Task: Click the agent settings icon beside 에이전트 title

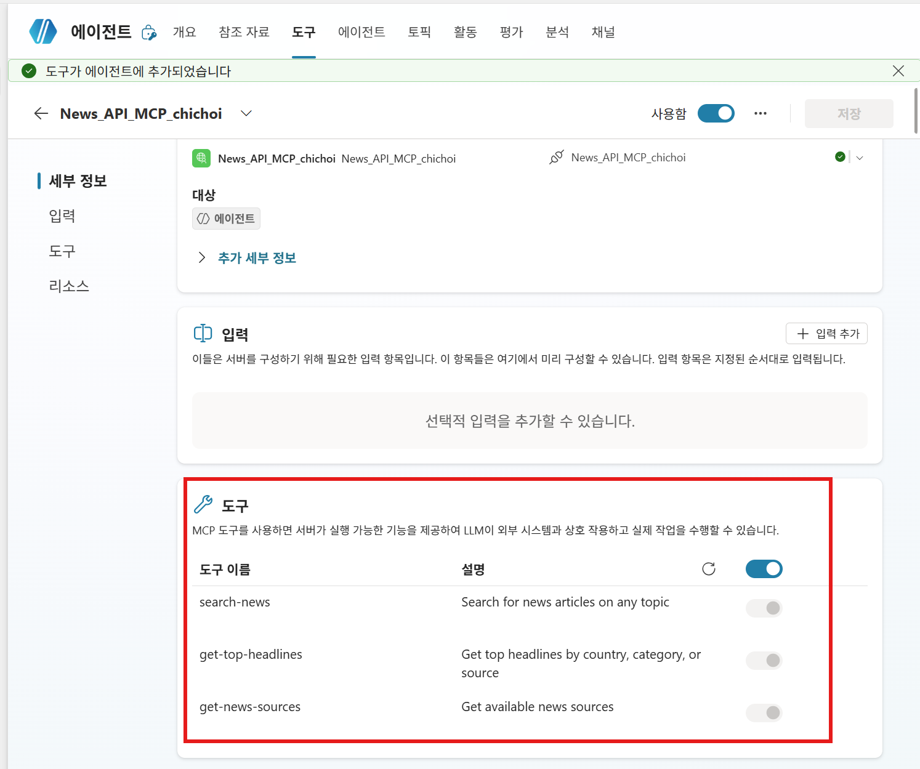Action: coord(149,33)
